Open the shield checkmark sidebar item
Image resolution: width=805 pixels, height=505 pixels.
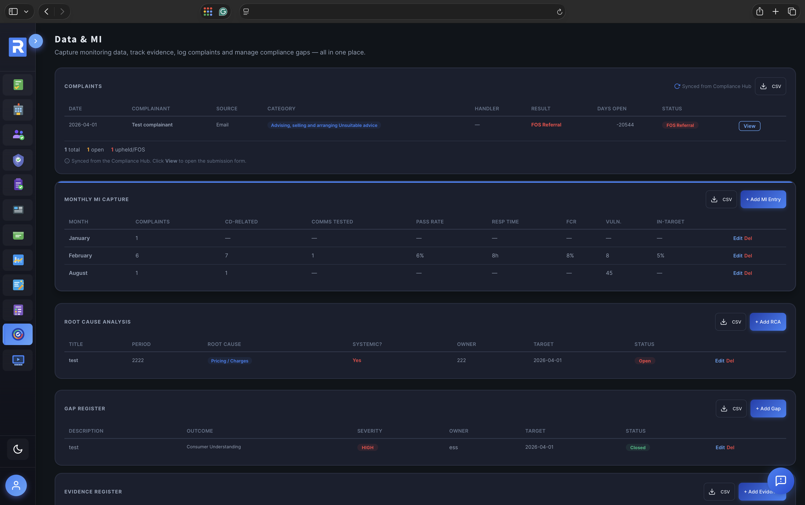point(18,160)
